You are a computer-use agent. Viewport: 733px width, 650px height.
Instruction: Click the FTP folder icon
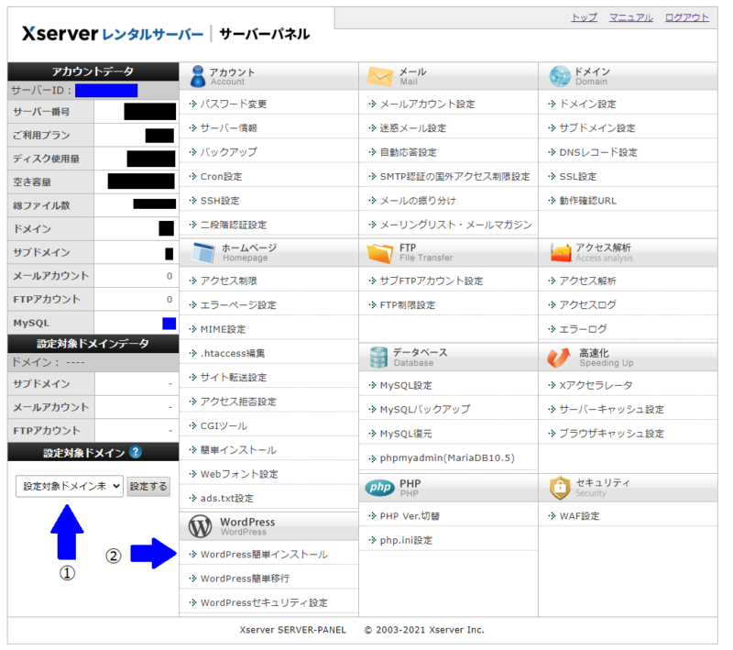(x=380, y=252)
